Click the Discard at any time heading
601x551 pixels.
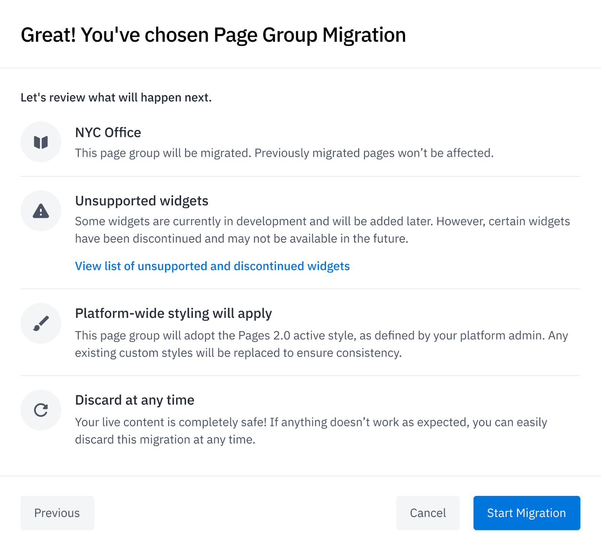[134, 400]
